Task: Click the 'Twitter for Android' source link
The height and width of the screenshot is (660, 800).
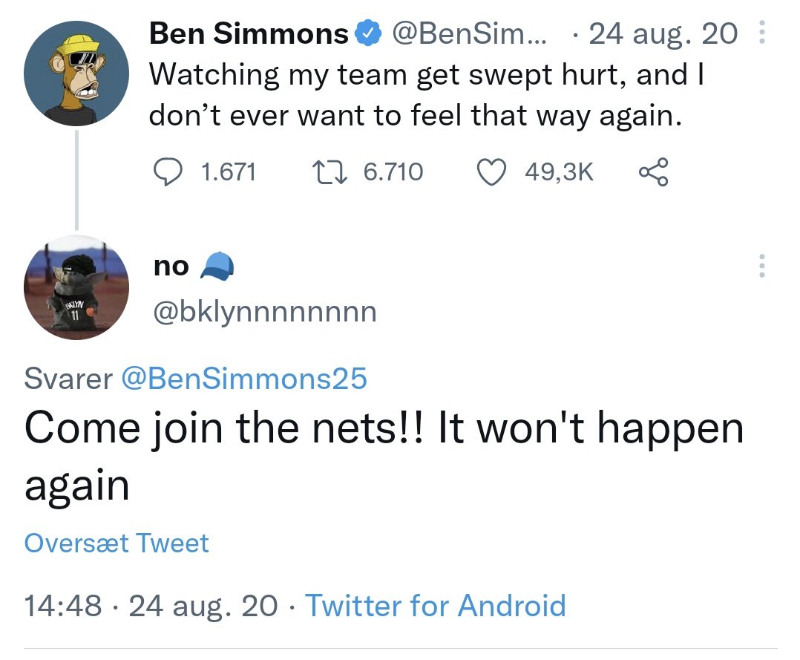Action: click(x=435, y=605)
